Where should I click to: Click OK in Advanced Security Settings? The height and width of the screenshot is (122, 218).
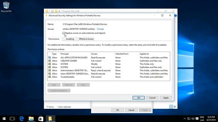click(139, 98)
